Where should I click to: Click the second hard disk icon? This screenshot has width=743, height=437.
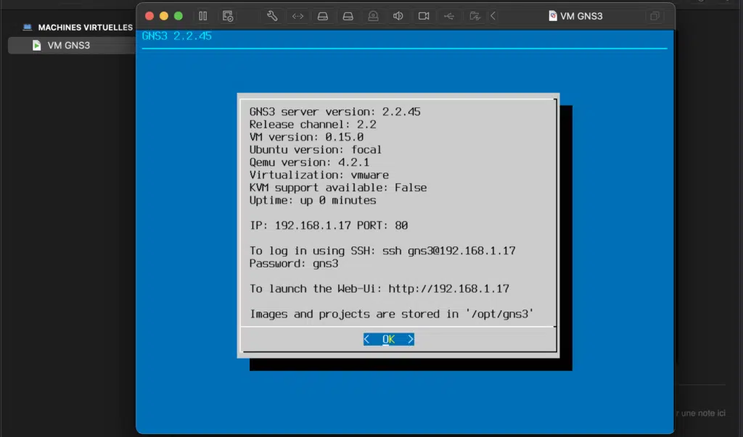(348, 16)
